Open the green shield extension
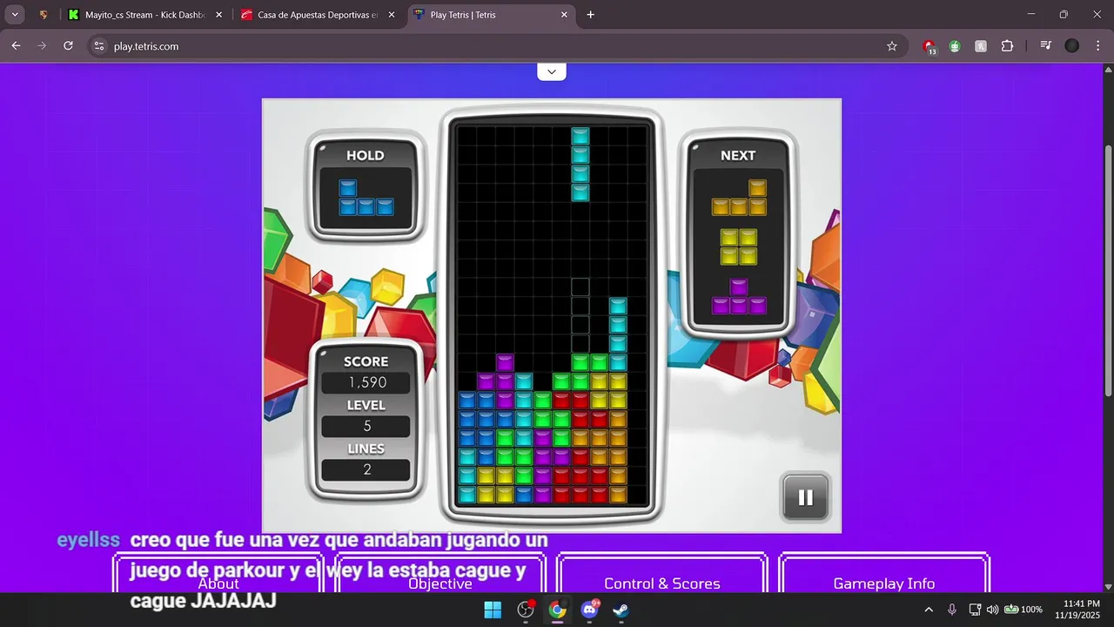 point(955,46)
